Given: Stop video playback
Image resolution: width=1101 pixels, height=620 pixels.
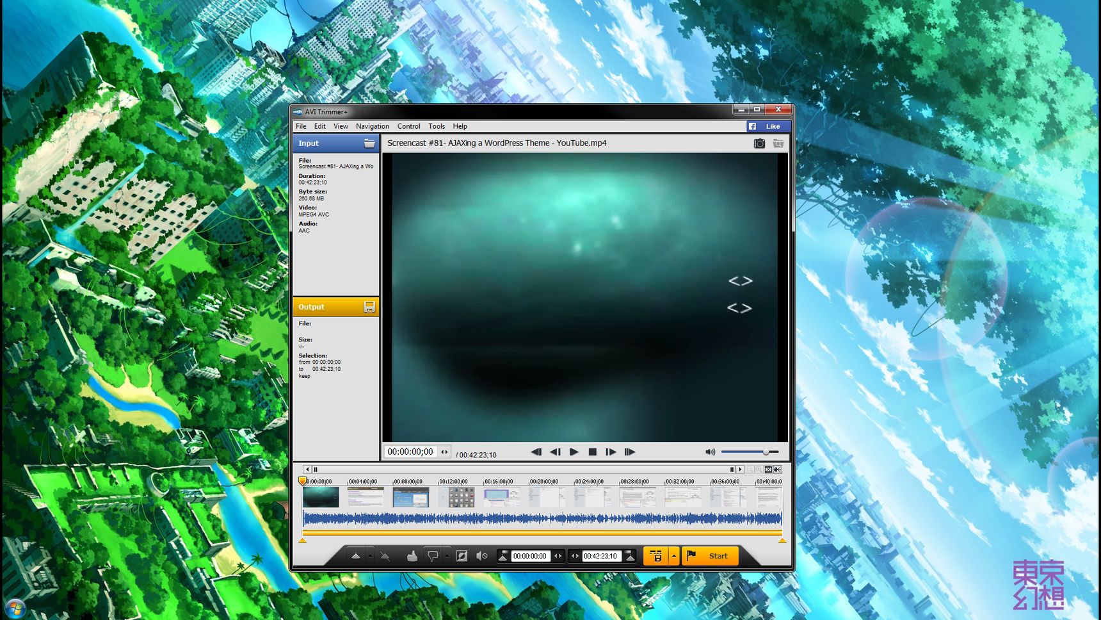Looking at the screenshot, I should [x=593, y=452].
